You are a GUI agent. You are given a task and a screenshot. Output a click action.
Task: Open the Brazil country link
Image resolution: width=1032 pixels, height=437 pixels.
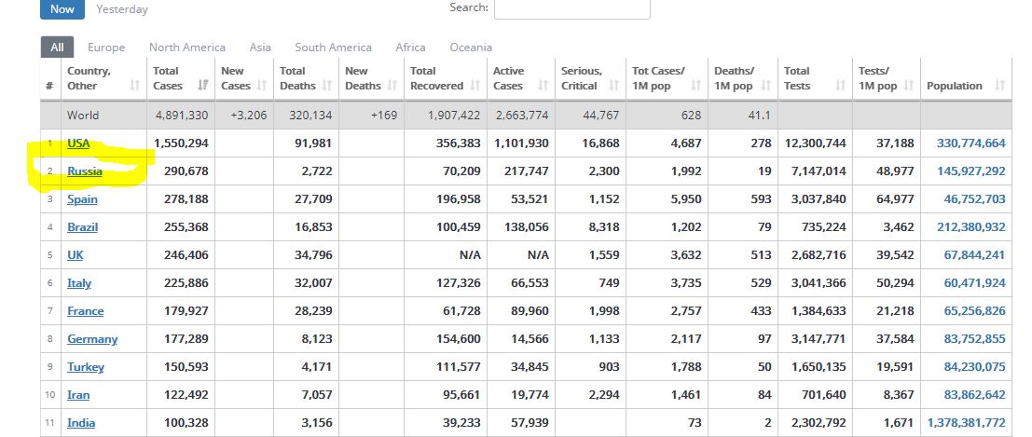[x=82, y=227]
